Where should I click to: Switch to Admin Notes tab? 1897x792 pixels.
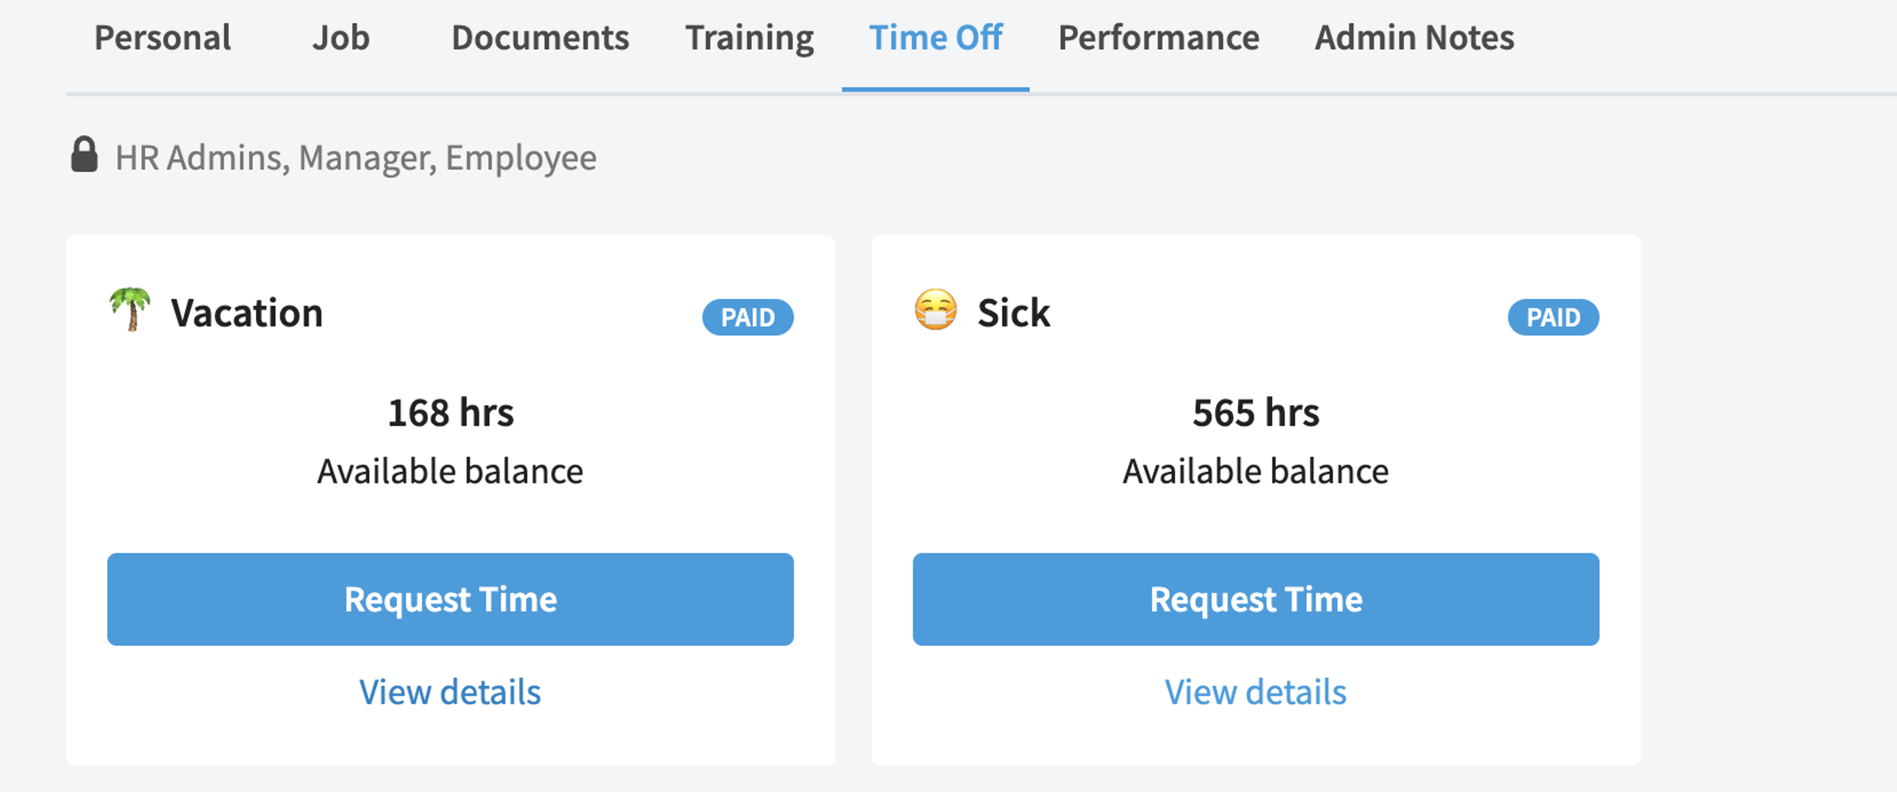tap(1414, 38)
